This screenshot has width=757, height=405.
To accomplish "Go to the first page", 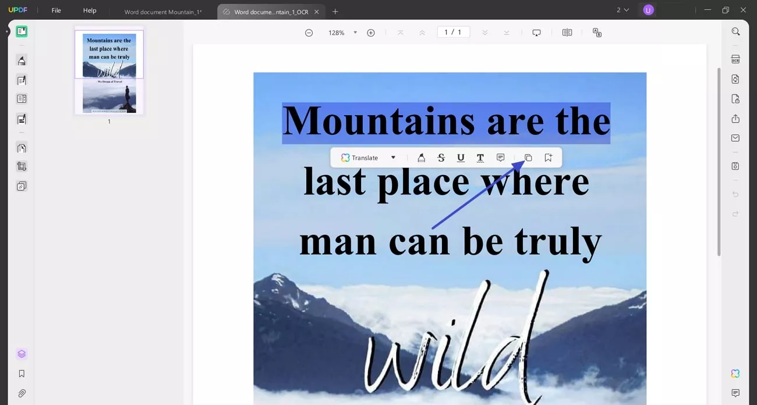I will 400,33.
